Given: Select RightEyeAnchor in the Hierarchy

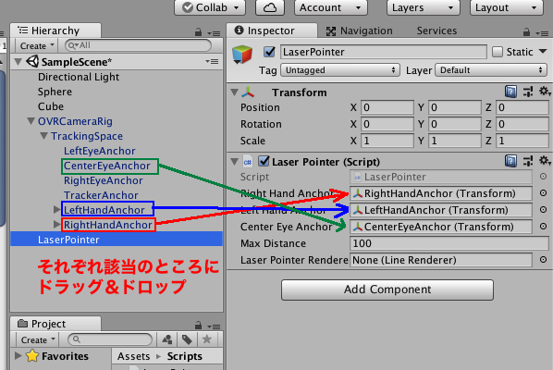Looking at the screenshot, I should tap(103, 180).
